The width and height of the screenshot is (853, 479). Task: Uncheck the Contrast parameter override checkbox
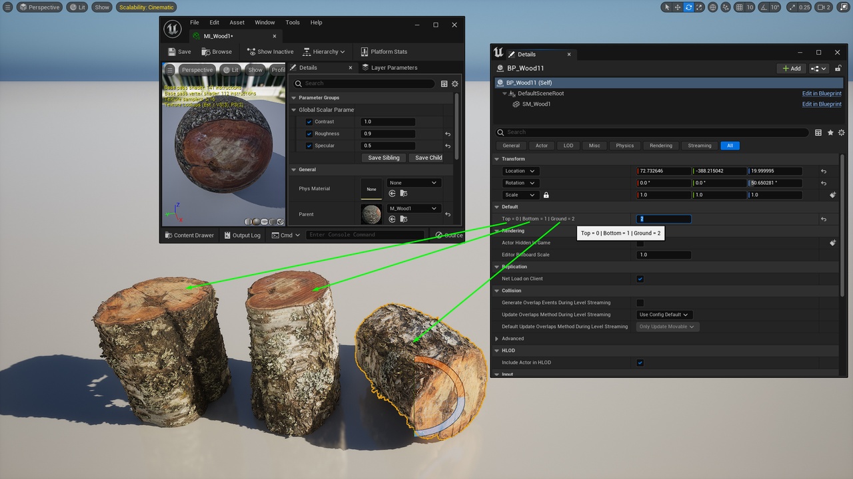tap(309, 122)
